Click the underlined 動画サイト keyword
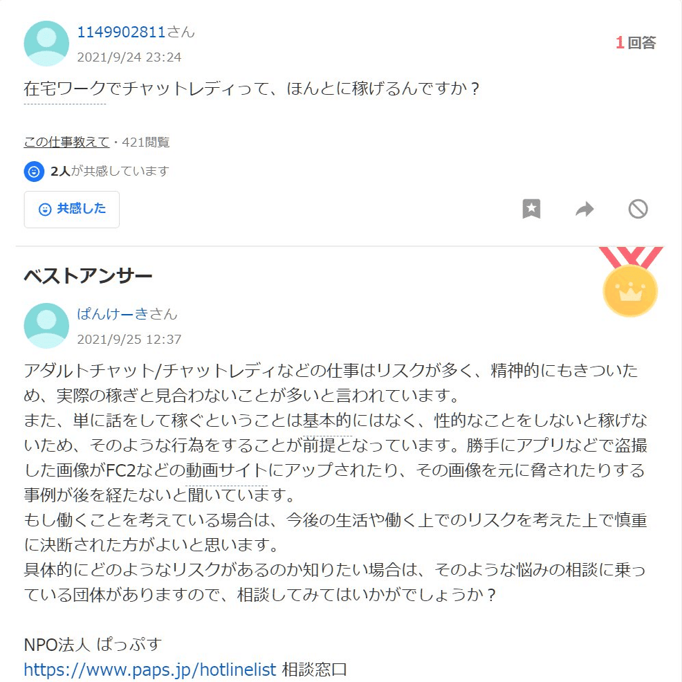 click(227, 470)
